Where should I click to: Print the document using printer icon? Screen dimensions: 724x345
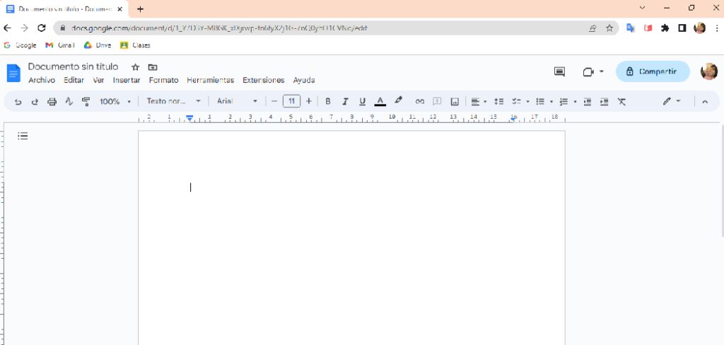click(x=52, y=102)
